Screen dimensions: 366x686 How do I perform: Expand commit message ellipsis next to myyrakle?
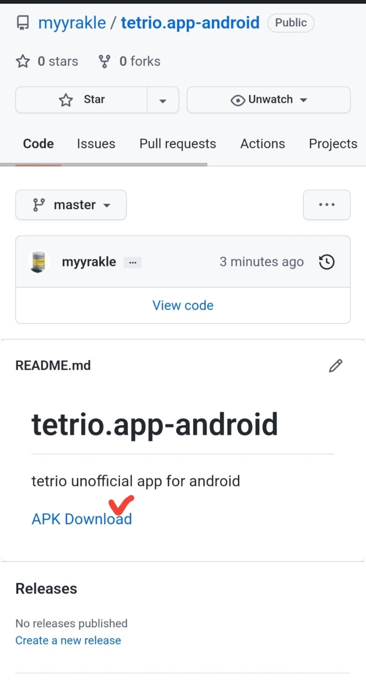(x=133, y=263)
